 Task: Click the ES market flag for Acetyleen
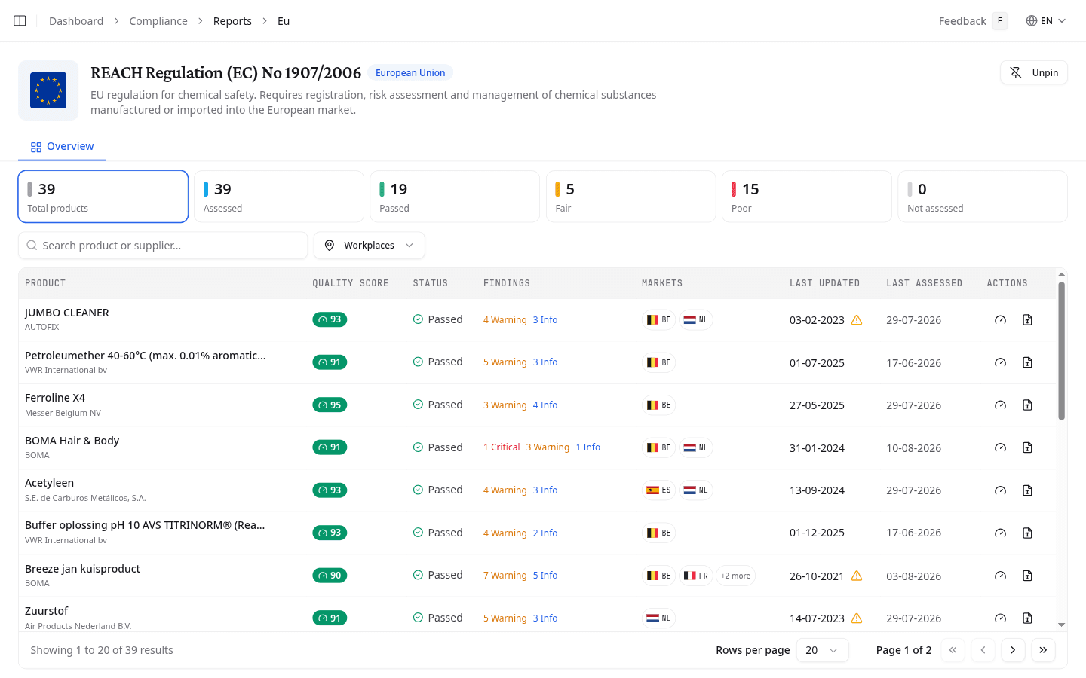[658, 490]
